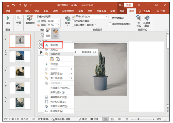Screen dimensions: 173x123
Task: Select slide 2 thumbnail
Action: pyautogui.click(x=20, y=56)
